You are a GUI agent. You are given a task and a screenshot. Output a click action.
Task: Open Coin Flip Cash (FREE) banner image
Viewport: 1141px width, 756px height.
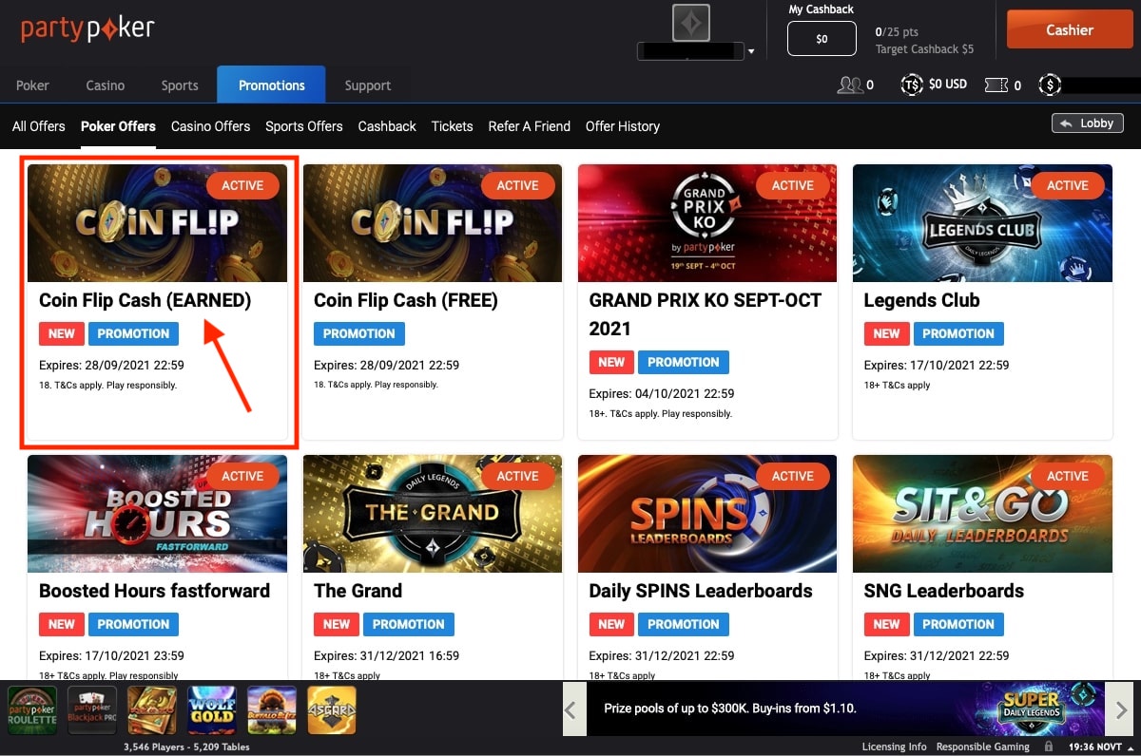click(x=433, y=223)
